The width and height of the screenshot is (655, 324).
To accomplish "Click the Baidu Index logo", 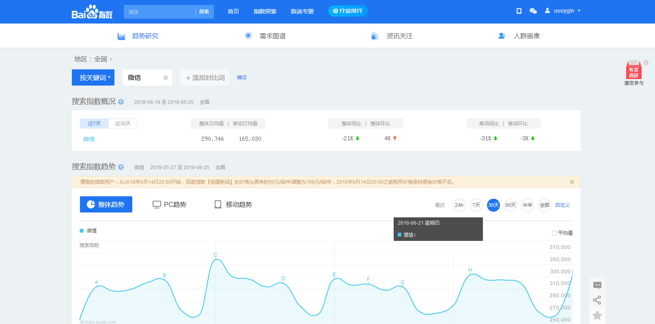I will click(92, 12).
